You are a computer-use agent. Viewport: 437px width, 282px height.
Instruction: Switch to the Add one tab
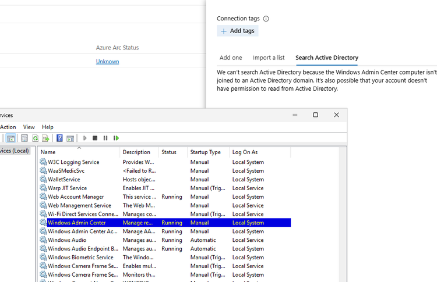point(231,58)
